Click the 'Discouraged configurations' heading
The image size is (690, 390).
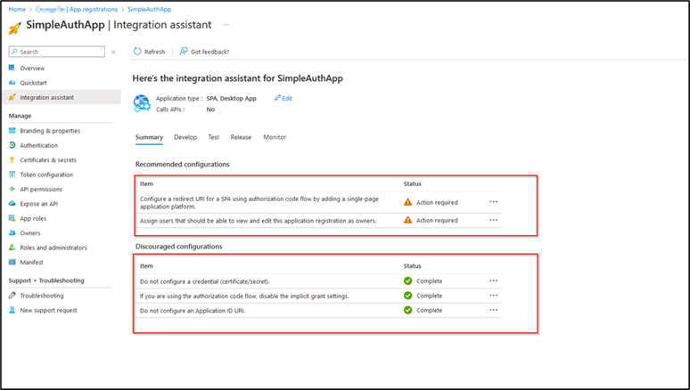178,247
